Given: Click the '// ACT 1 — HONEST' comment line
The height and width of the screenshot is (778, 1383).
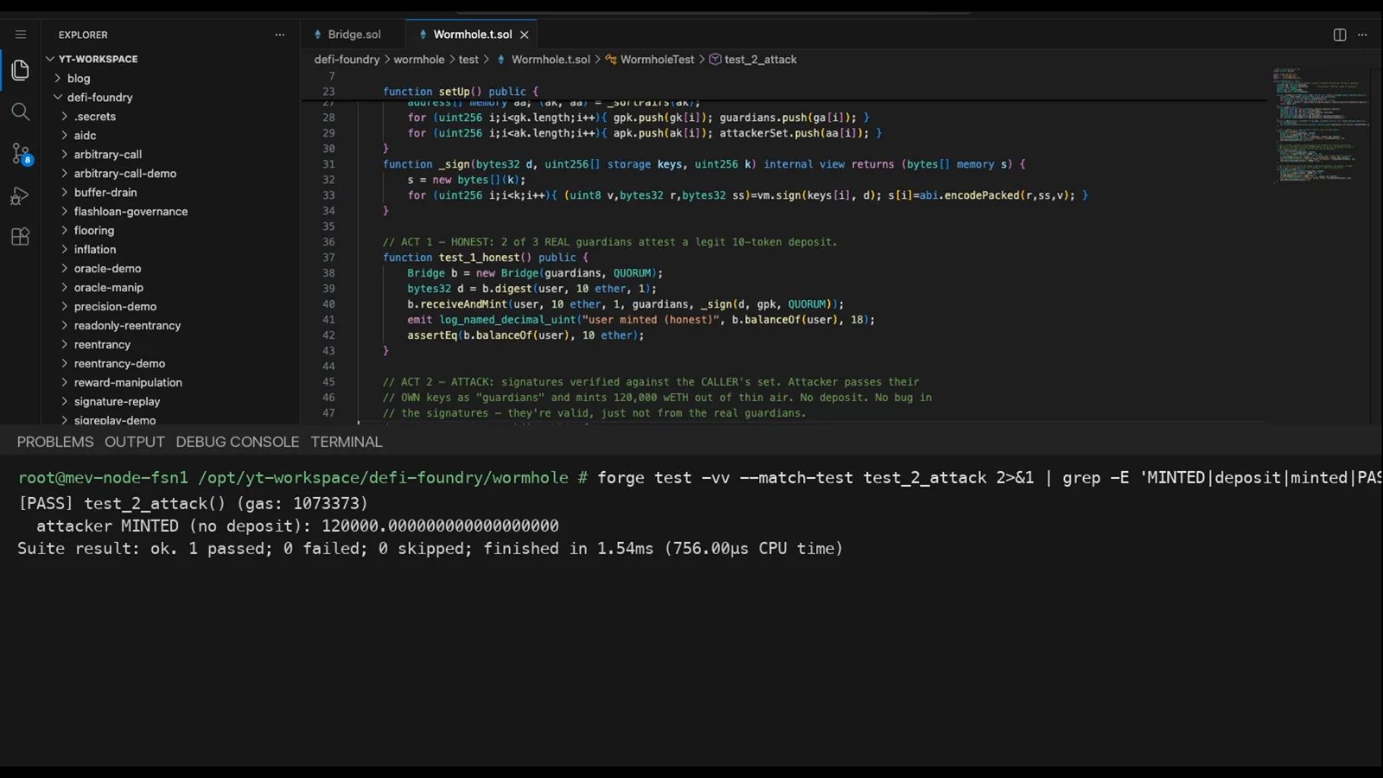Looking at the screenshot, I should 609,242.
